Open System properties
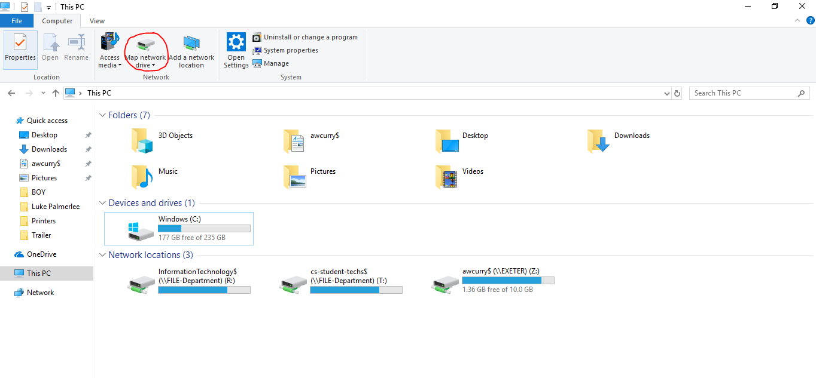 pos(285,50)
